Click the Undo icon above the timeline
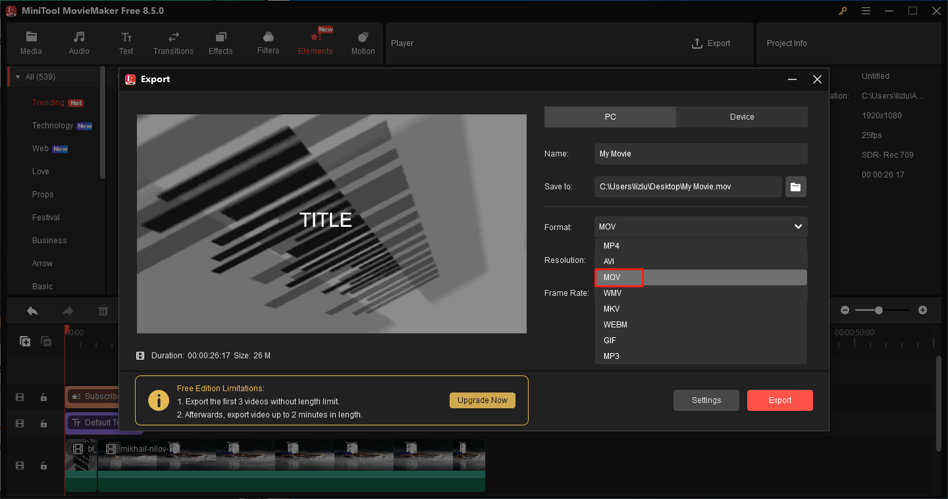The image size is (948, 499). pyautogui.click(x=32, y=310)
